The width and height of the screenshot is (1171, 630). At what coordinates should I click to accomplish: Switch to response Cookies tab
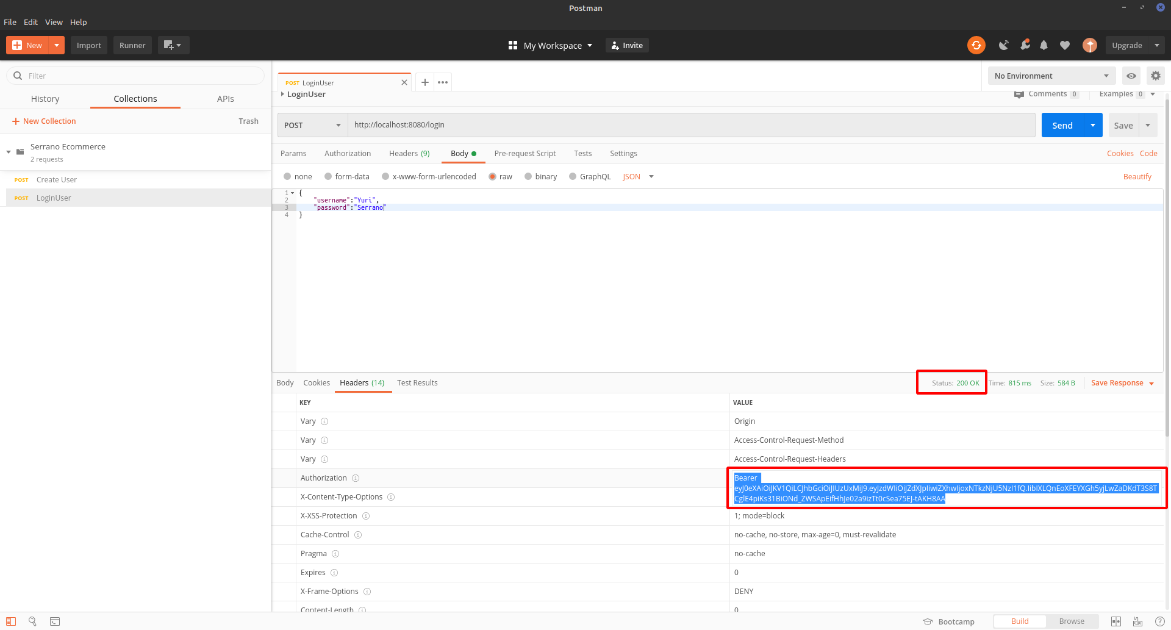click(317, 383)
